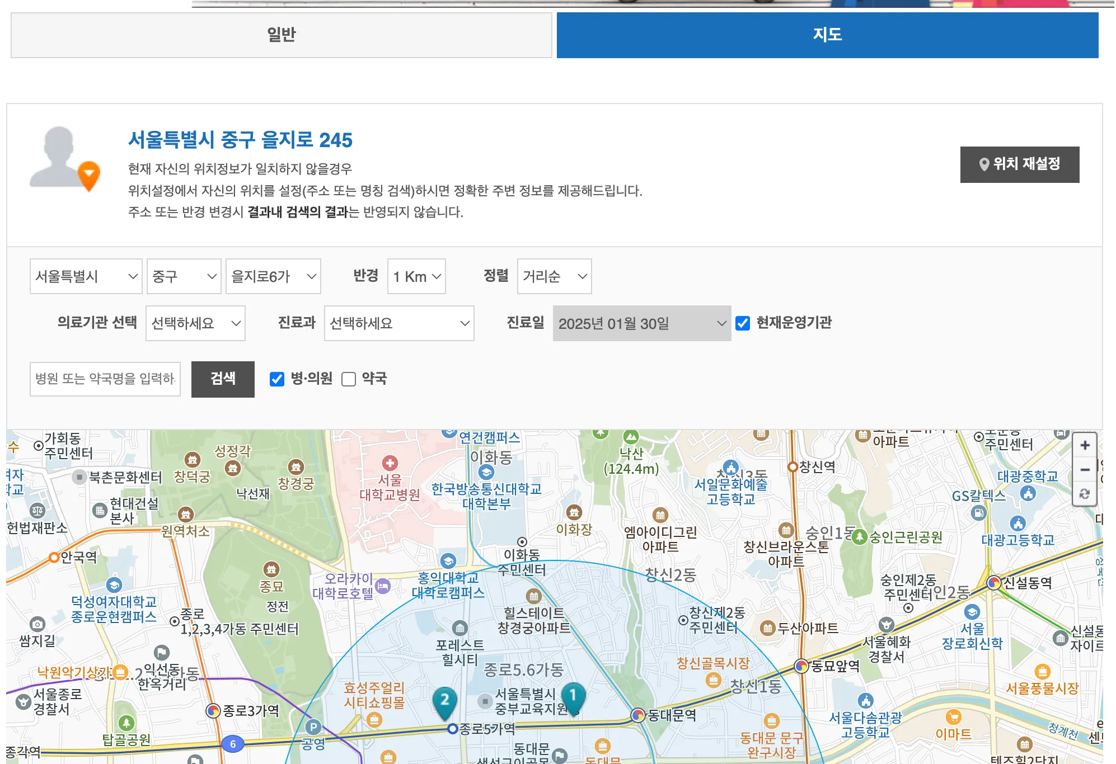Select the 지도 tab
Image resolution: width=1116 pixels, height=764 pixels.
click(x=834, y=34)
